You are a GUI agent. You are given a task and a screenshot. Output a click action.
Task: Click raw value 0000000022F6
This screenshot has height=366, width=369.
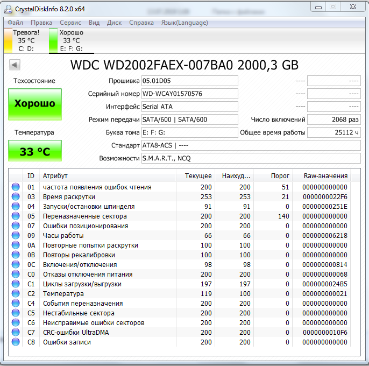325,196
